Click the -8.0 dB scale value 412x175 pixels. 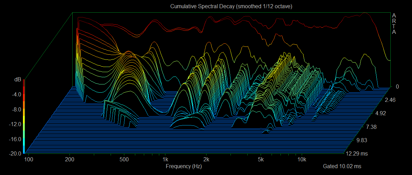16,109
